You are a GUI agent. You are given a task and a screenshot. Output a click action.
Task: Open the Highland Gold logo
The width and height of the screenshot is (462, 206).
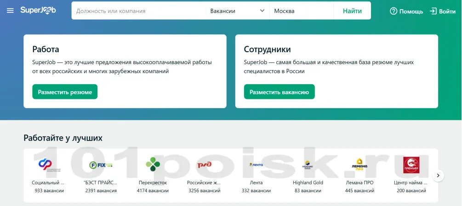point(308,164)
